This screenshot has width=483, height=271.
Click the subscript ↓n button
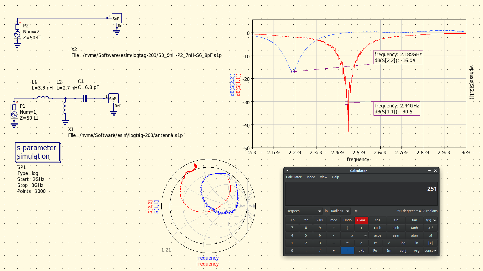292,220
